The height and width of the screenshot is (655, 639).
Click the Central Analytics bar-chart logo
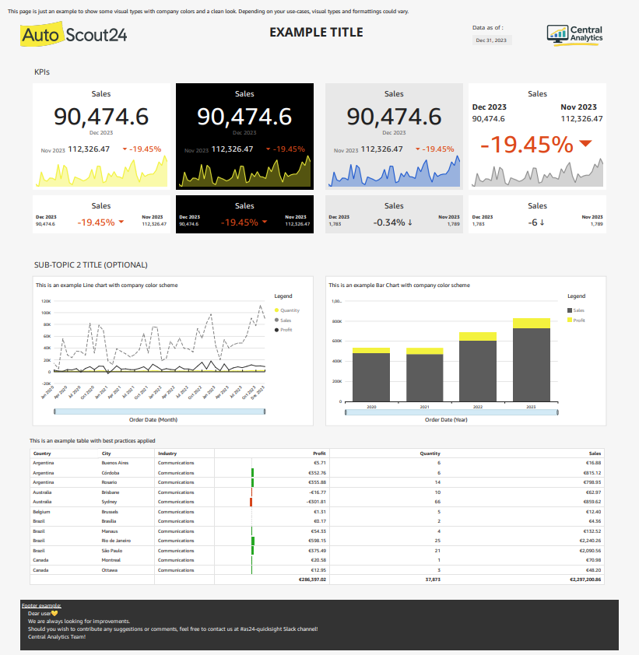tap(557, 34)
